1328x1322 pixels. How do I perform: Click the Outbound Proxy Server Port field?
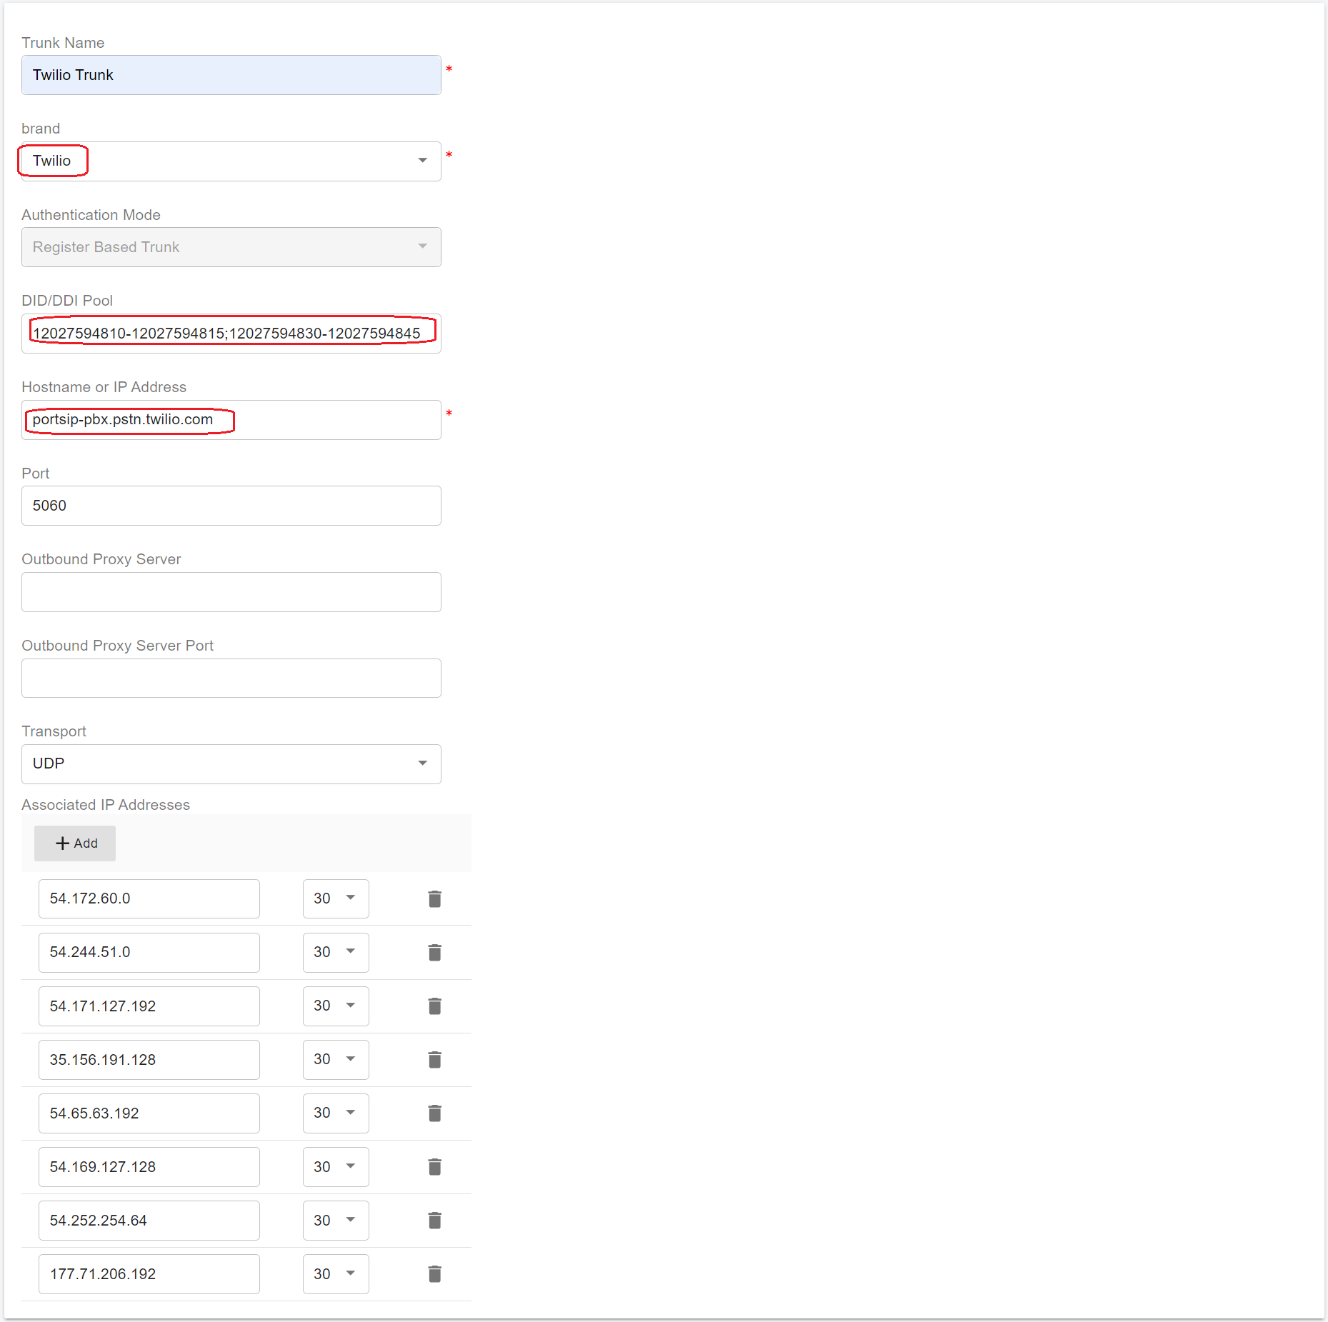(231, 678)
